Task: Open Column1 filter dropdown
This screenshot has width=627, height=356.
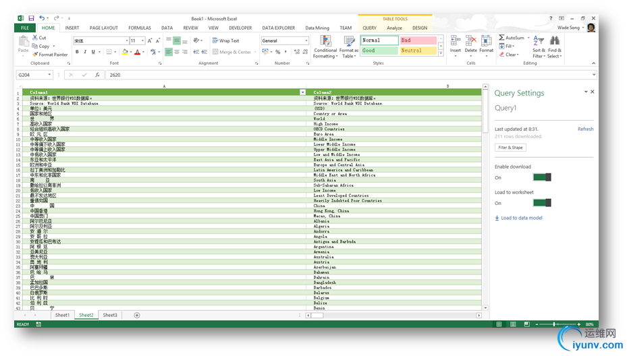Action: pos(303,92)
